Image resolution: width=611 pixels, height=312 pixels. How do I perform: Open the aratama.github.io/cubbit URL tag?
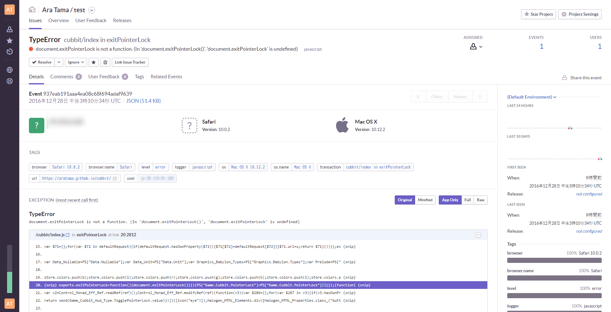click(76, 178)
